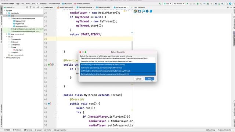This screenshot has width=235, height=132.
Task: Click the zoom magnifier icon in the UML Generator toolbar
Action: coord(143,11)
